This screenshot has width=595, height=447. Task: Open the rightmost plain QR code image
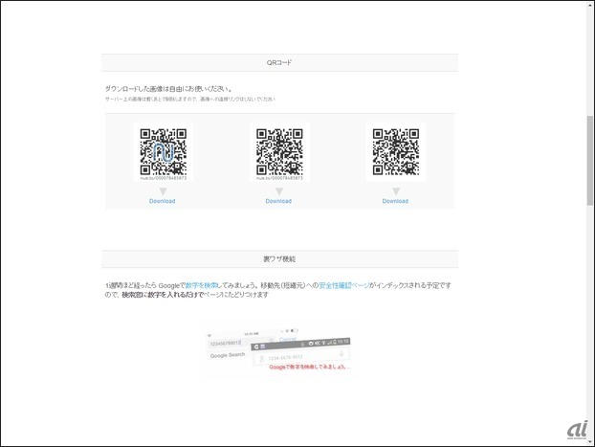(x=396, y=152)
